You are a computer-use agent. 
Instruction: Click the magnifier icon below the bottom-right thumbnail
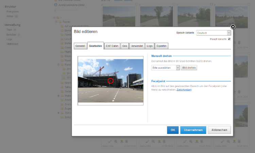point(228,141)
